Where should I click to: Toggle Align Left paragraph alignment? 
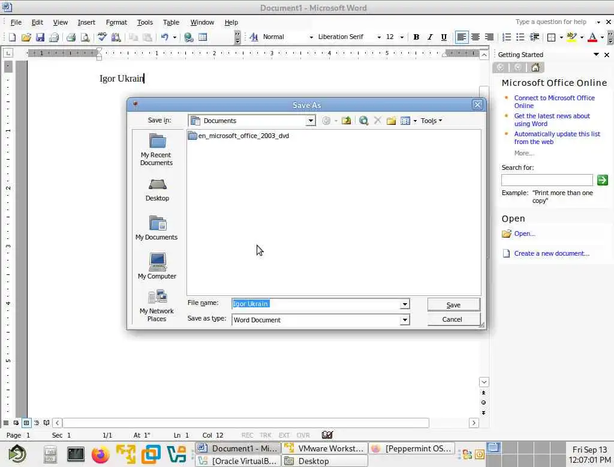click(x=462, y=37)
